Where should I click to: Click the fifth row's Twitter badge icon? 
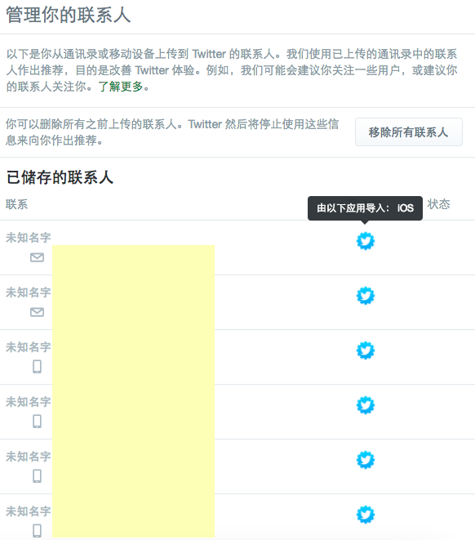coord(366,460)
